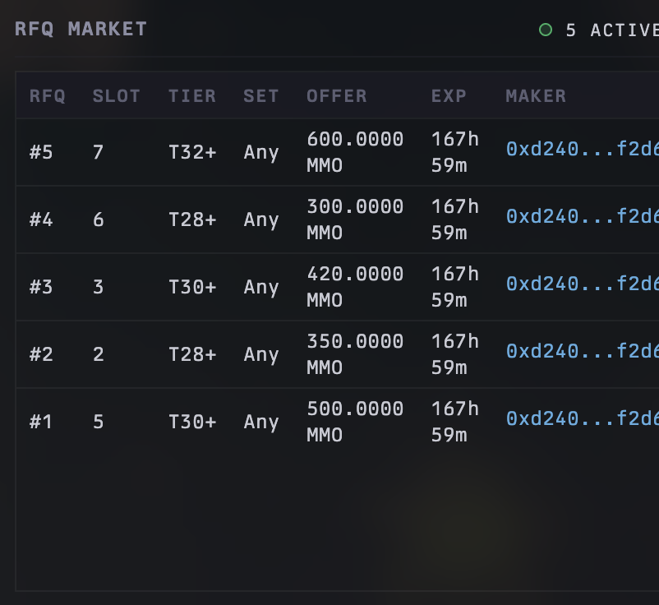
Task: Click the RFQ MARKET panel title
Action: coord(81,30)
